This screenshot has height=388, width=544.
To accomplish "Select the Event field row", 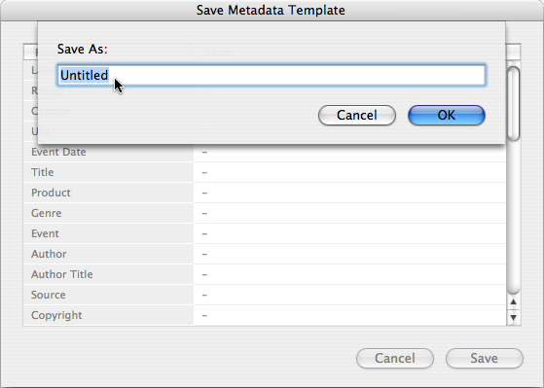I will tap(265, 233).
